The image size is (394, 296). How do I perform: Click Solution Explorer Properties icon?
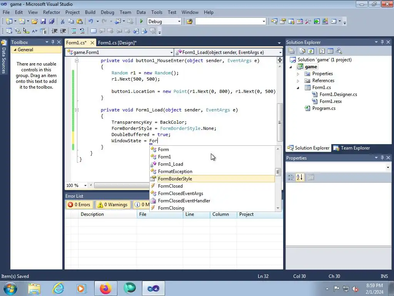pos(291,51)
